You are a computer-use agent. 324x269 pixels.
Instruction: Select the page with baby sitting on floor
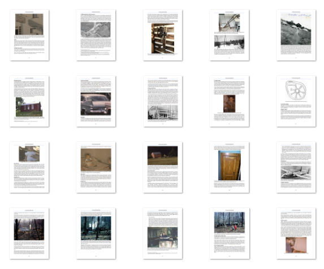click(96, 167)
